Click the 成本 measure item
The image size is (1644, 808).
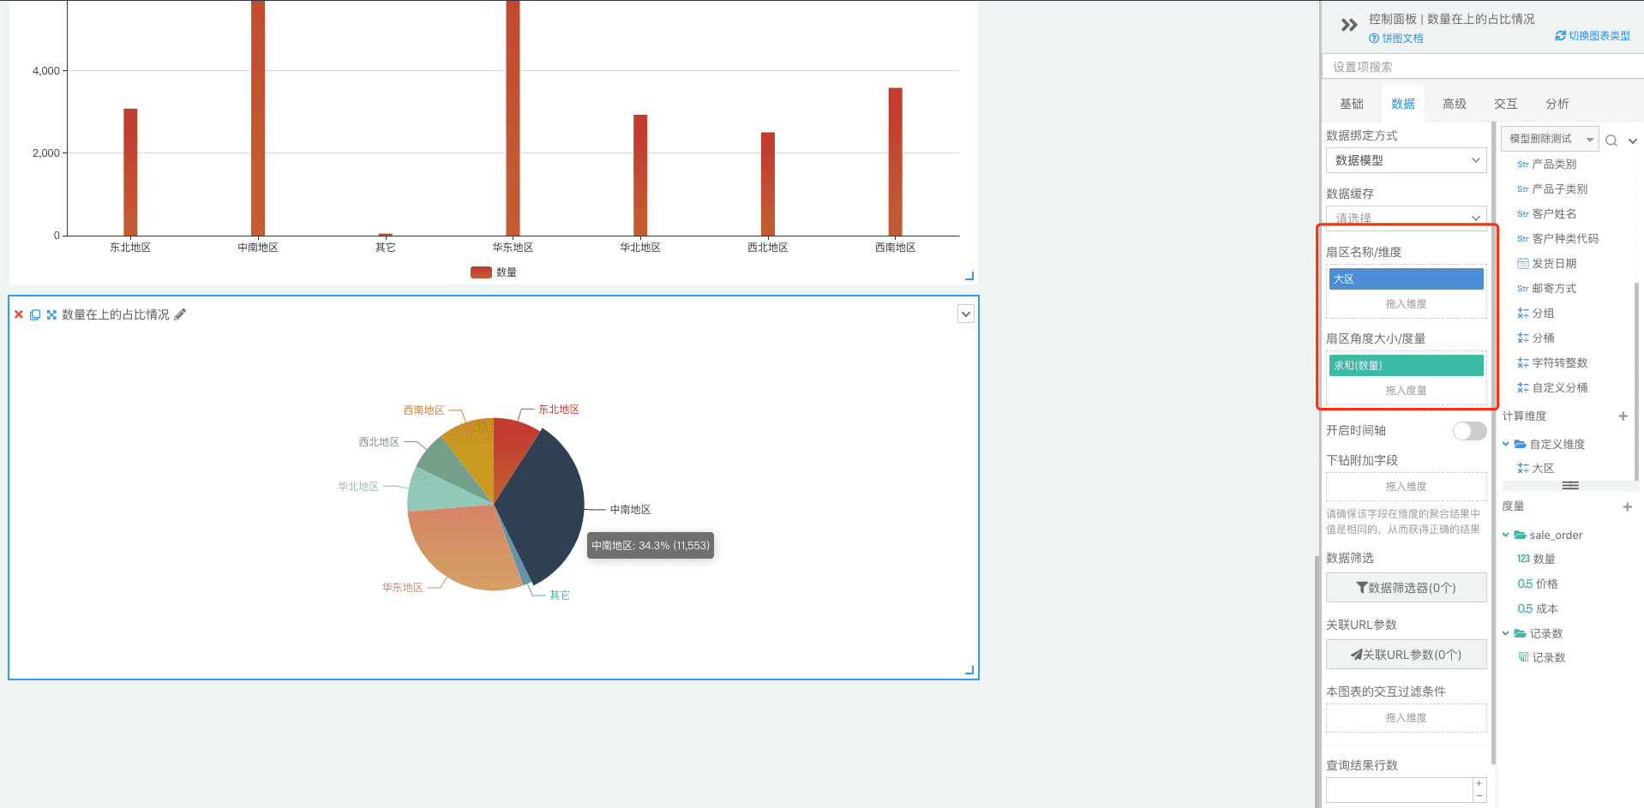(x=1538, y=608)
